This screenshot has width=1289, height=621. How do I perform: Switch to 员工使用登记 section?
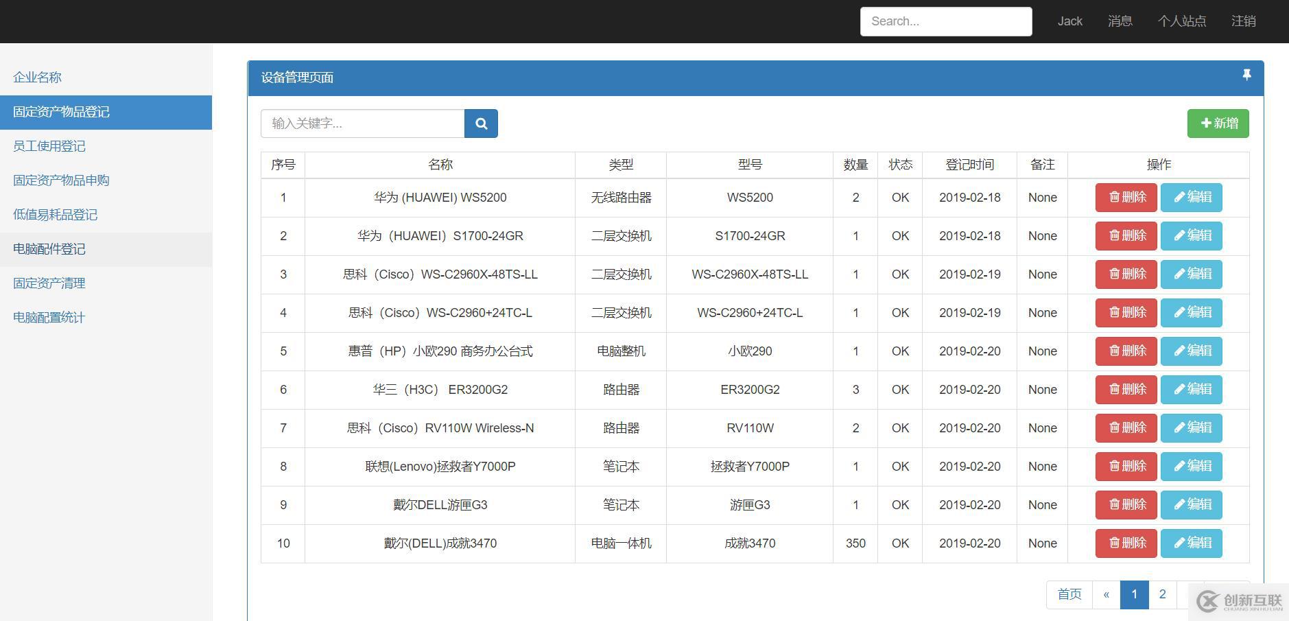48,146
